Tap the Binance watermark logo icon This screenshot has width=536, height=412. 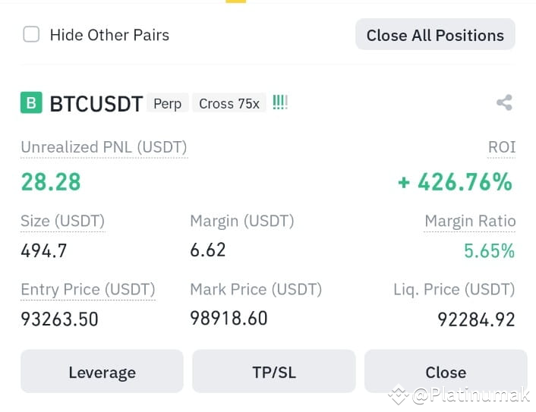pos(399,395)
